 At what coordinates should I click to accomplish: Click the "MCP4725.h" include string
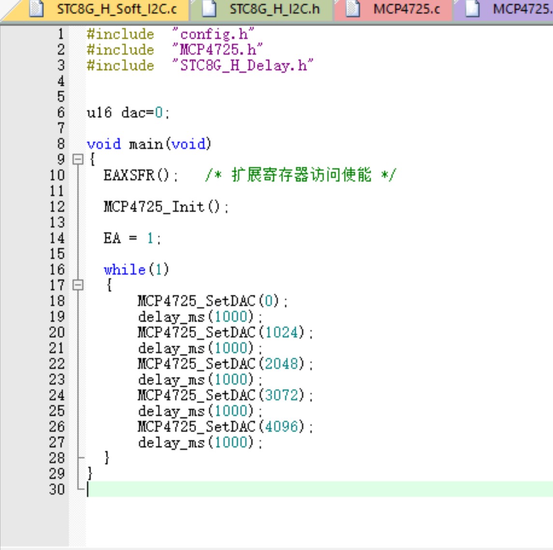(x=218, y=50)
